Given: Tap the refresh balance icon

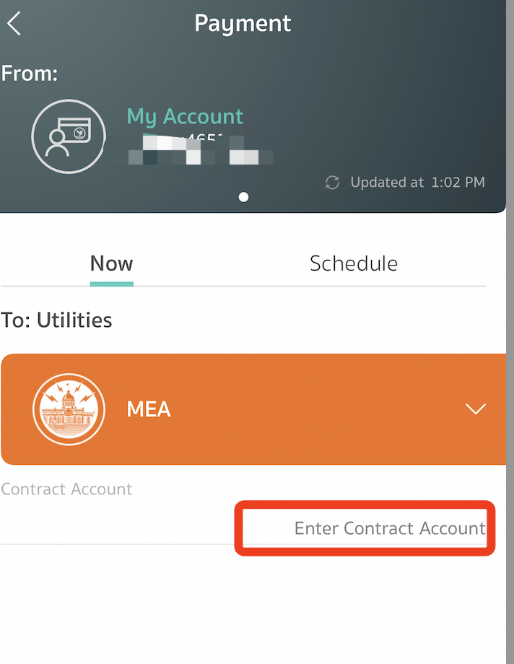Looking at the screenshot, I should [332, 183].
